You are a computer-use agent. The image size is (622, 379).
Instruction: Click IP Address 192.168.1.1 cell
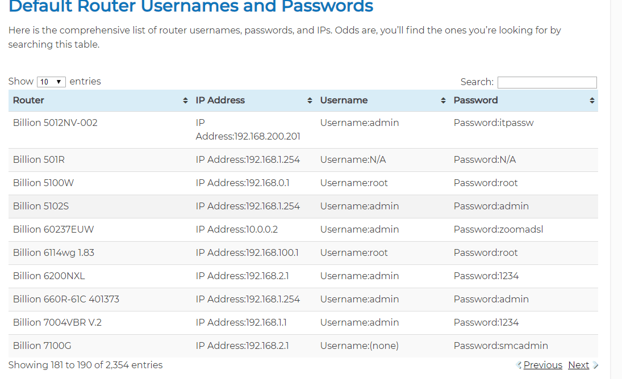253,323
